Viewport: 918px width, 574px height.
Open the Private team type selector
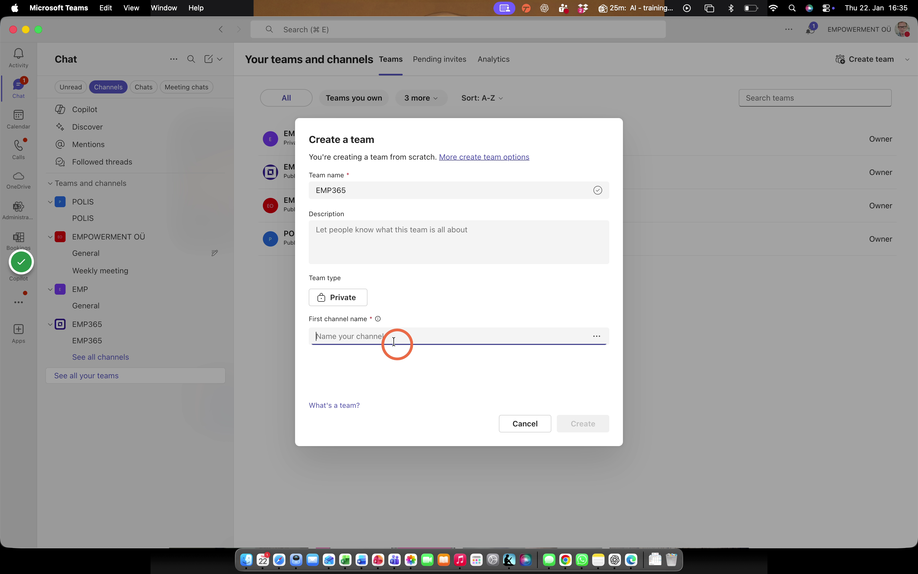coord(338,297)
